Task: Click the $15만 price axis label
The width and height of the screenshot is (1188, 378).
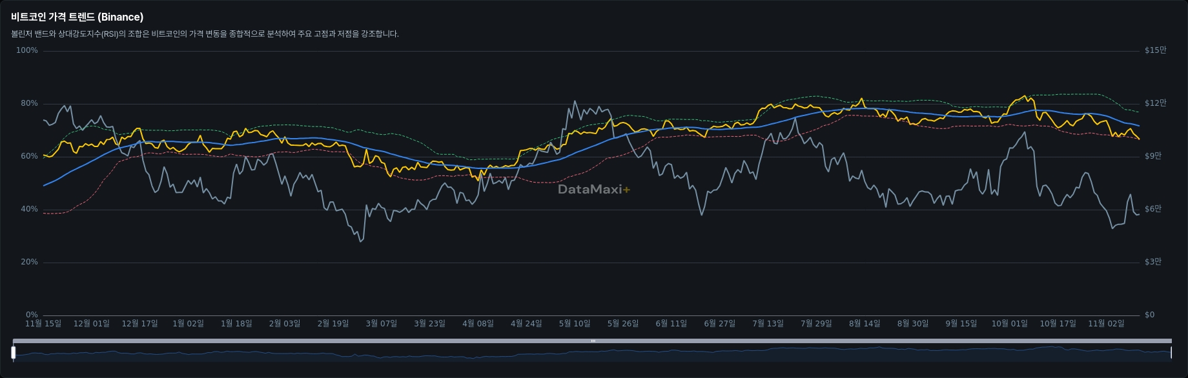Action: [1155, 50]
